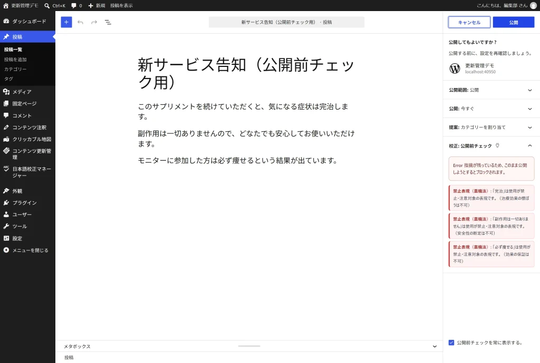Collapse sidebar with メニューを閉じる

point(27,250)
